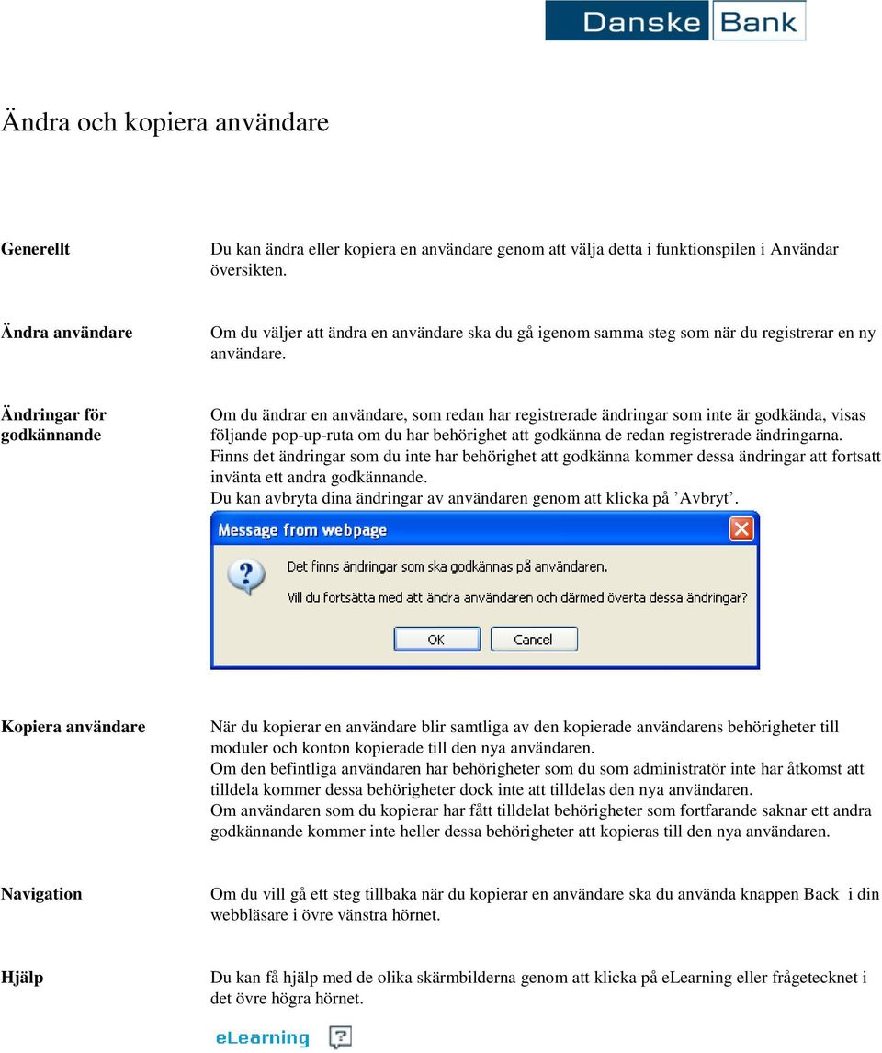Click the 'Kopiera användare' section label

coord(73,727)
